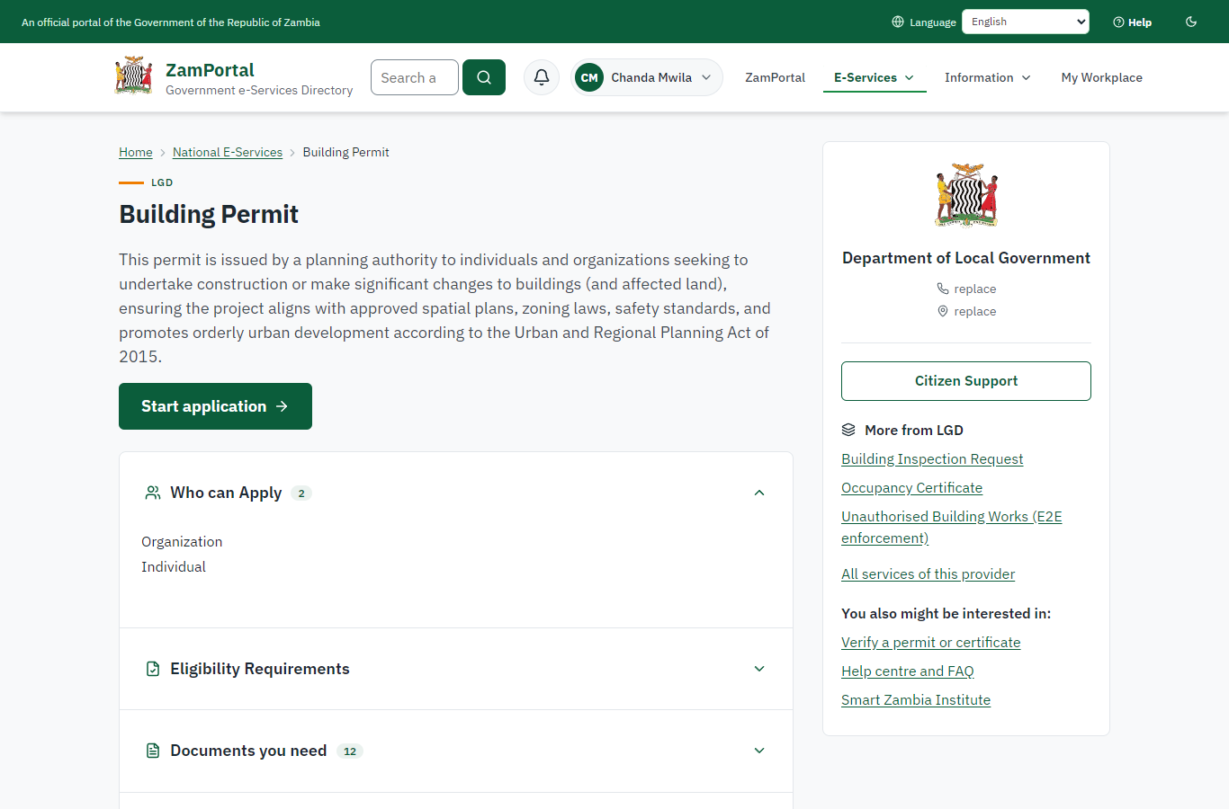Viewport: 1229px width, 809px height.
Task: Click the ZamPortal coat of arms logo
Action: pyautogui.click(x=133, y=76)
